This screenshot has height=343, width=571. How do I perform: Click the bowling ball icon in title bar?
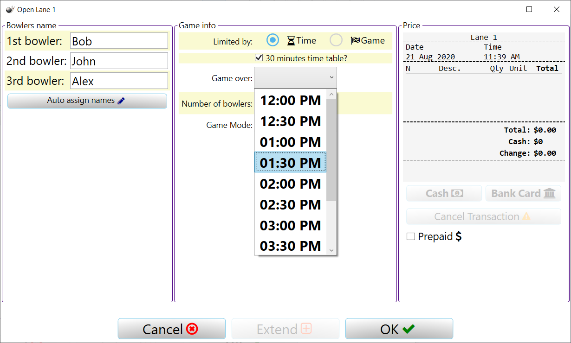(8, 9)
